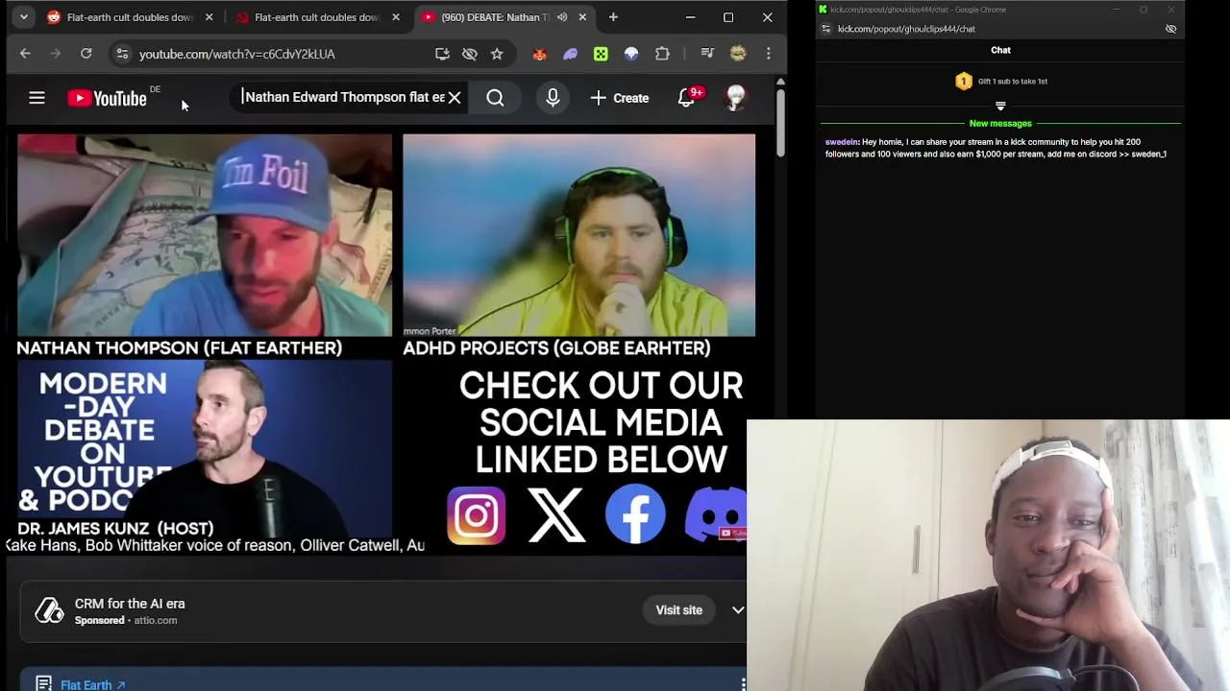Open the green dice extension icon

pyautogui.click(x=601, y=54)
